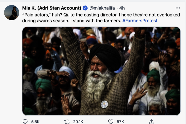The image size is (186, 124).
Task: Retweet this post using the retweet icon
Action: (67, 122)
